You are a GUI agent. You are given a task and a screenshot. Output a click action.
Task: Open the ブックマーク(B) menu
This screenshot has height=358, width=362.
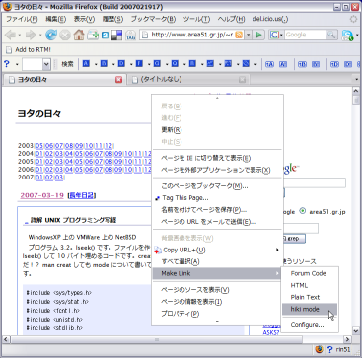153,19
